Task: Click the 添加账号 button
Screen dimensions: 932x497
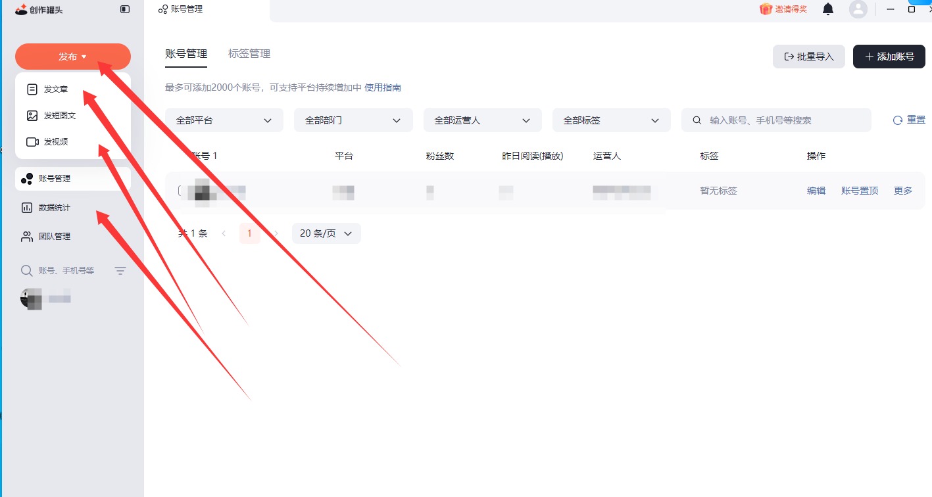Action: (x=889, y=57)
